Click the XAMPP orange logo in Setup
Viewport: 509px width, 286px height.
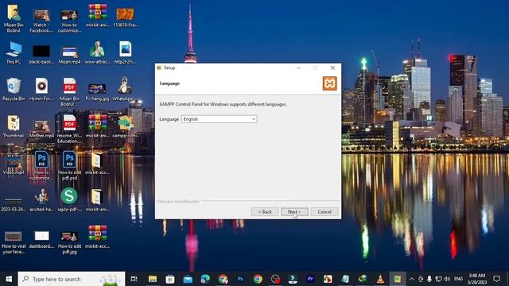pos(329,83)
